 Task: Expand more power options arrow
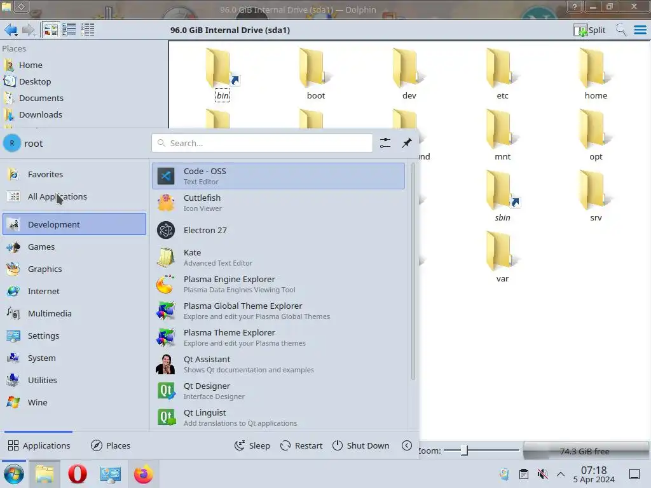click(x=407, y=445)
